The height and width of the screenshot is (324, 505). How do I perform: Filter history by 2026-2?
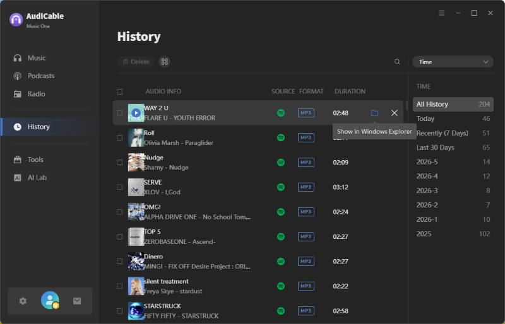click(453, 205)
